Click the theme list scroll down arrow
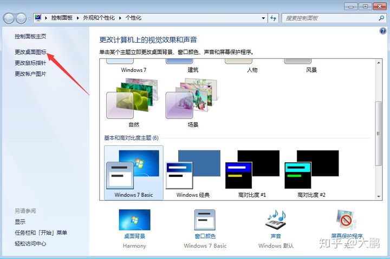The image size is (390, 259). (x=379, y=196)
